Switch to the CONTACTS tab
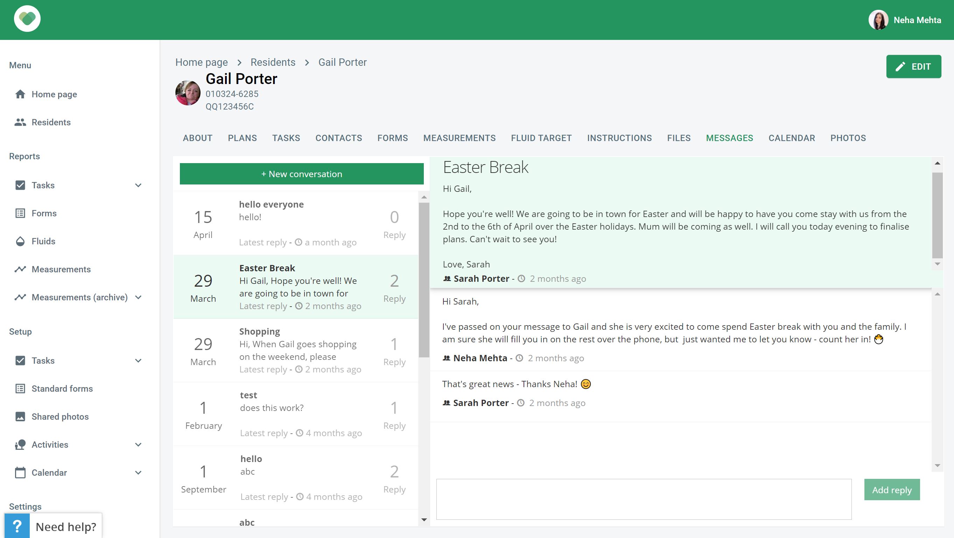The width and height of the screenshot is (954, 538). pyautogui.click(x=339, y=138)
